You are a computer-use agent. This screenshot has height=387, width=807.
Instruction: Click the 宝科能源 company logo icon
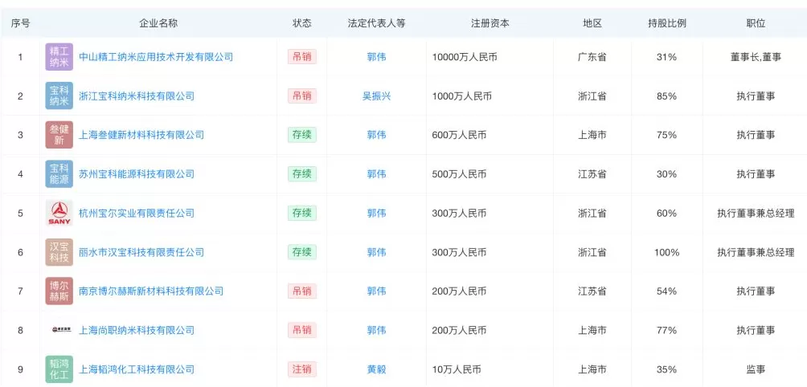point(59,174)
